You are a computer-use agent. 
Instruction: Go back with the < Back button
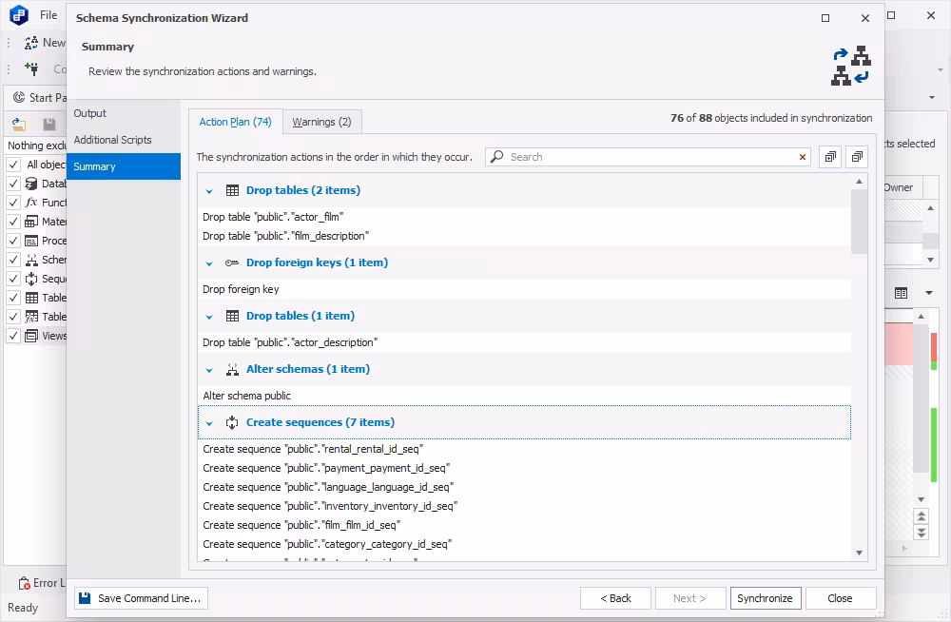[615, 598]
